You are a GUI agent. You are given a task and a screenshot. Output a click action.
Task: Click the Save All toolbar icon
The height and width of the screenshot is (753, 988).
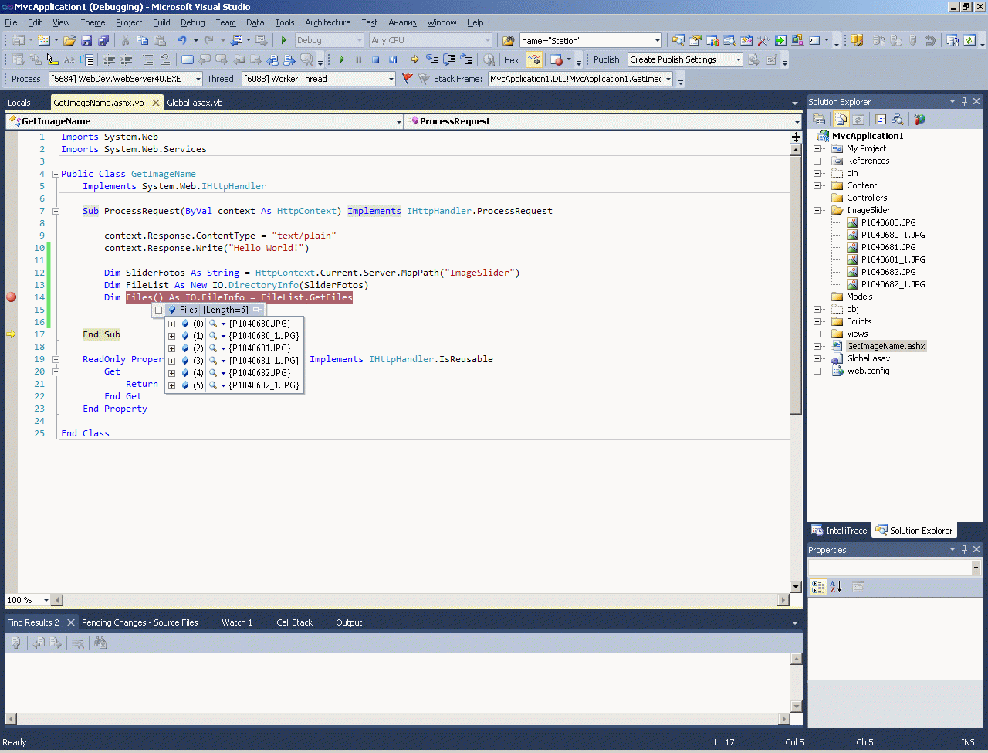pos(103,40)
